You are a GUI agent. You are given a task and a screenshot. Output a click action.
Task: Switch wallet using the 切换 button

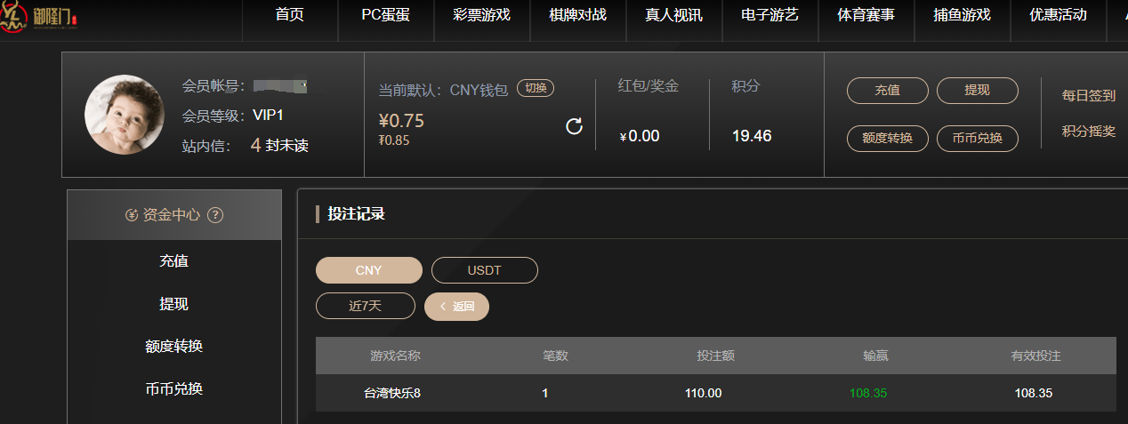pyautogui.click(x=536, y=88)
